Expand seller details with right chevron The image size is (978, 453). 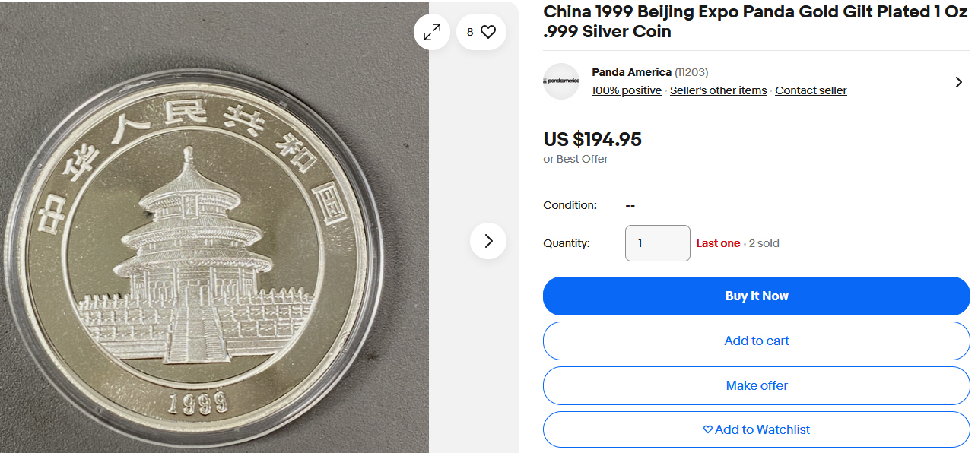point(958,81)
